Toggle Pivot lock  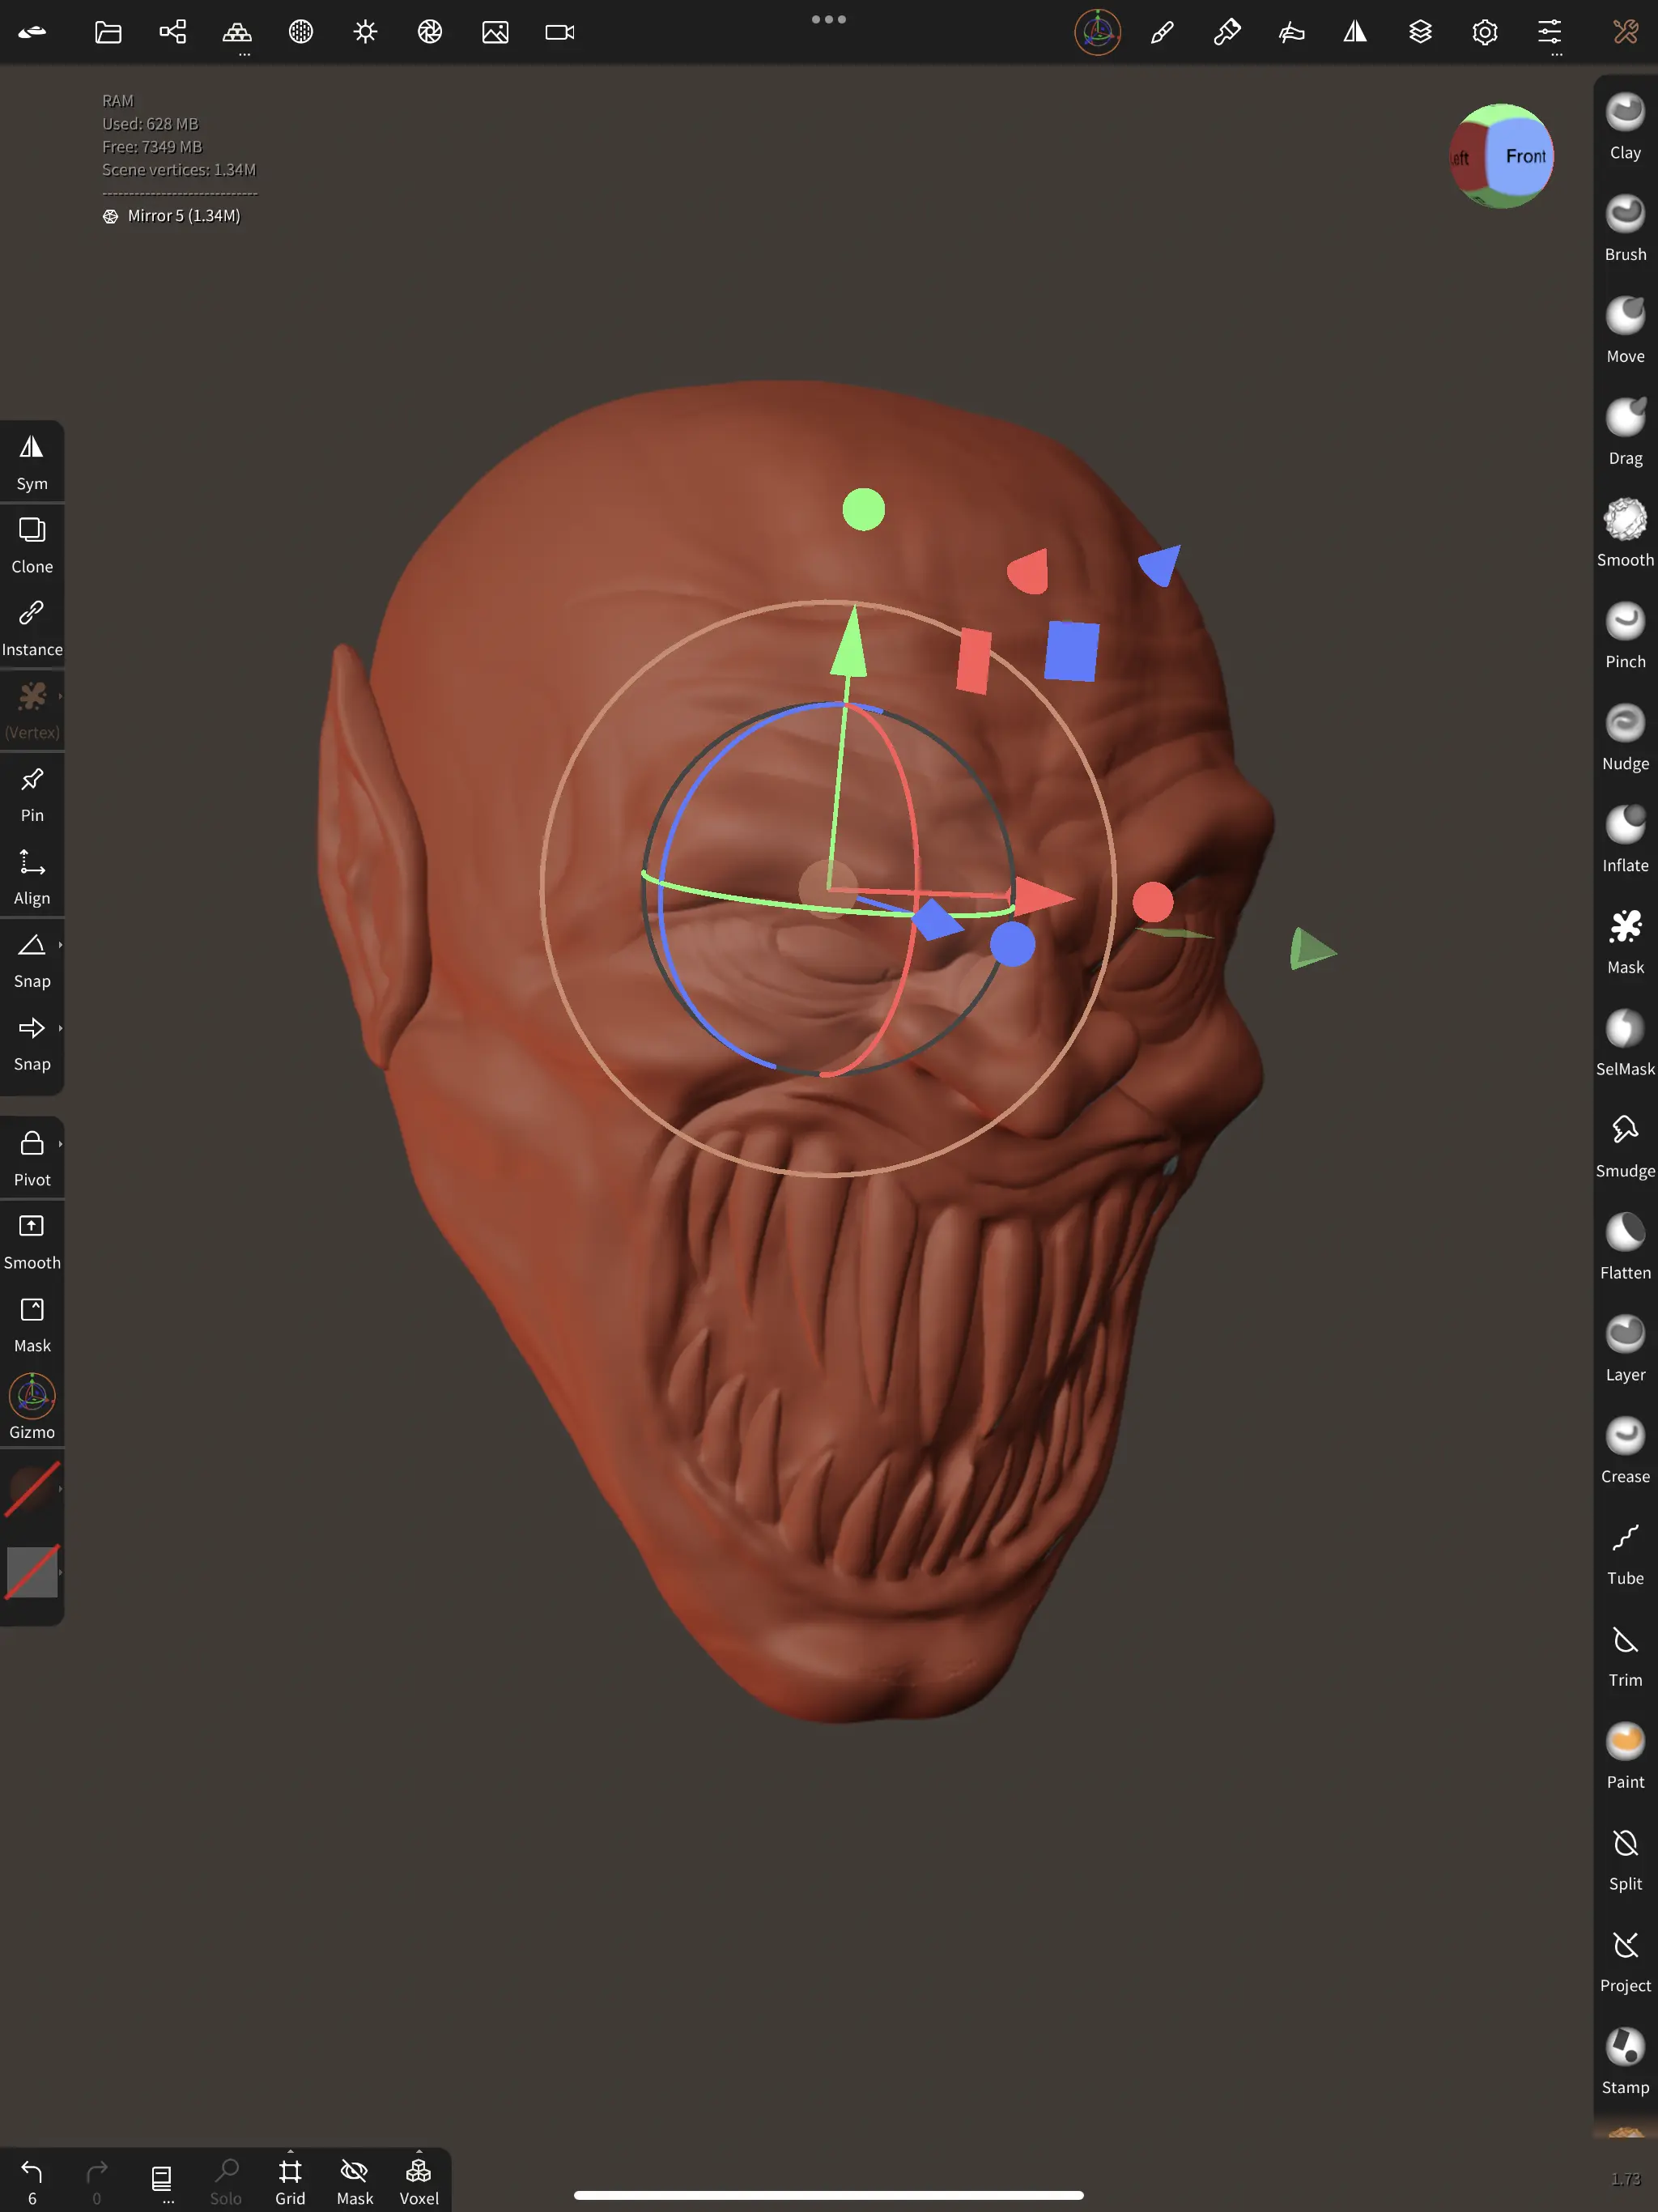32,1158
